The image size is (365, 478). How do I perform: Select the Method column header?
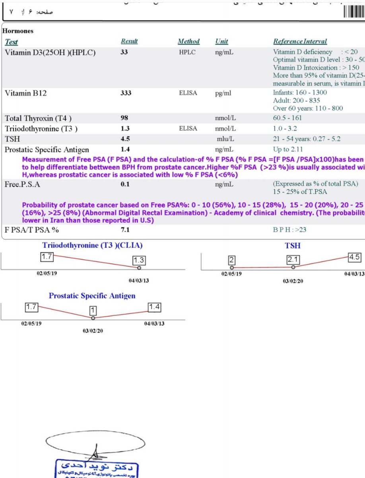tap(188, 41)
